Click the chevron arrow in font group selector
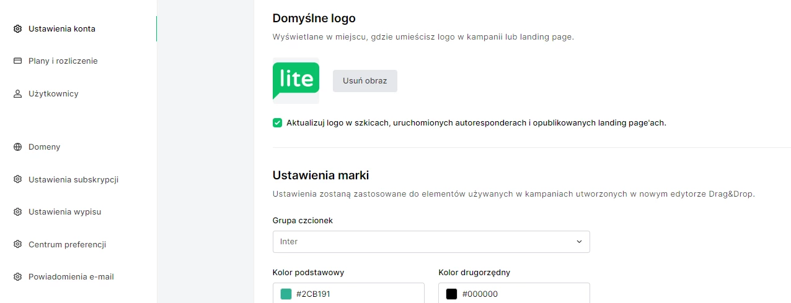The height and width of the screenshot is (303, 791). click(579, 242)
